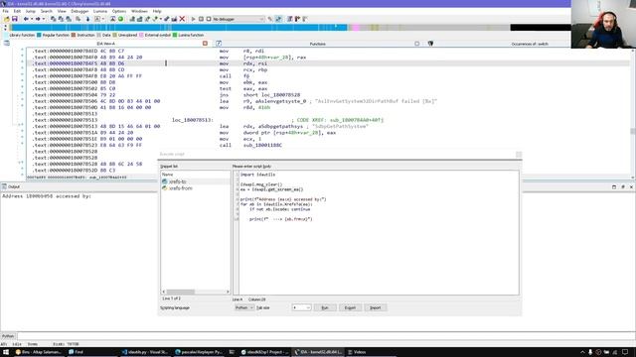Image resolution: width=636 pixels, height=357 pixels.
Task: Open the Tab size dropdown
Action: [x=301, y=307]
